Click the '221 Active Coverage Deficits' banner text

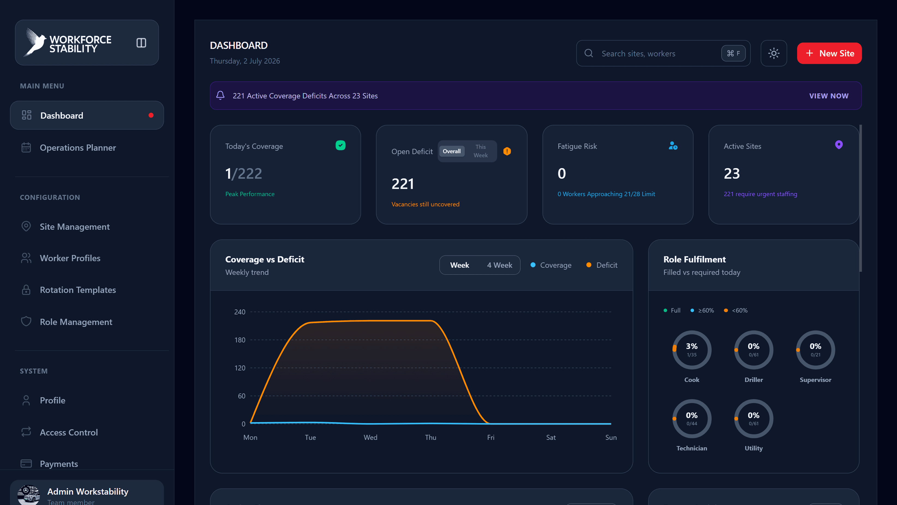pos(305,96)
